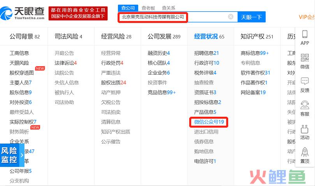Open the red commercial safety tool banner

pos(78,13)
